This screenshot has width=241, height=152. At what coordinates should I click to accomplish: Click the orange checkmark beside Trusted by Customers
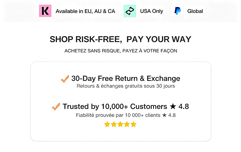[x=56, y=107]
